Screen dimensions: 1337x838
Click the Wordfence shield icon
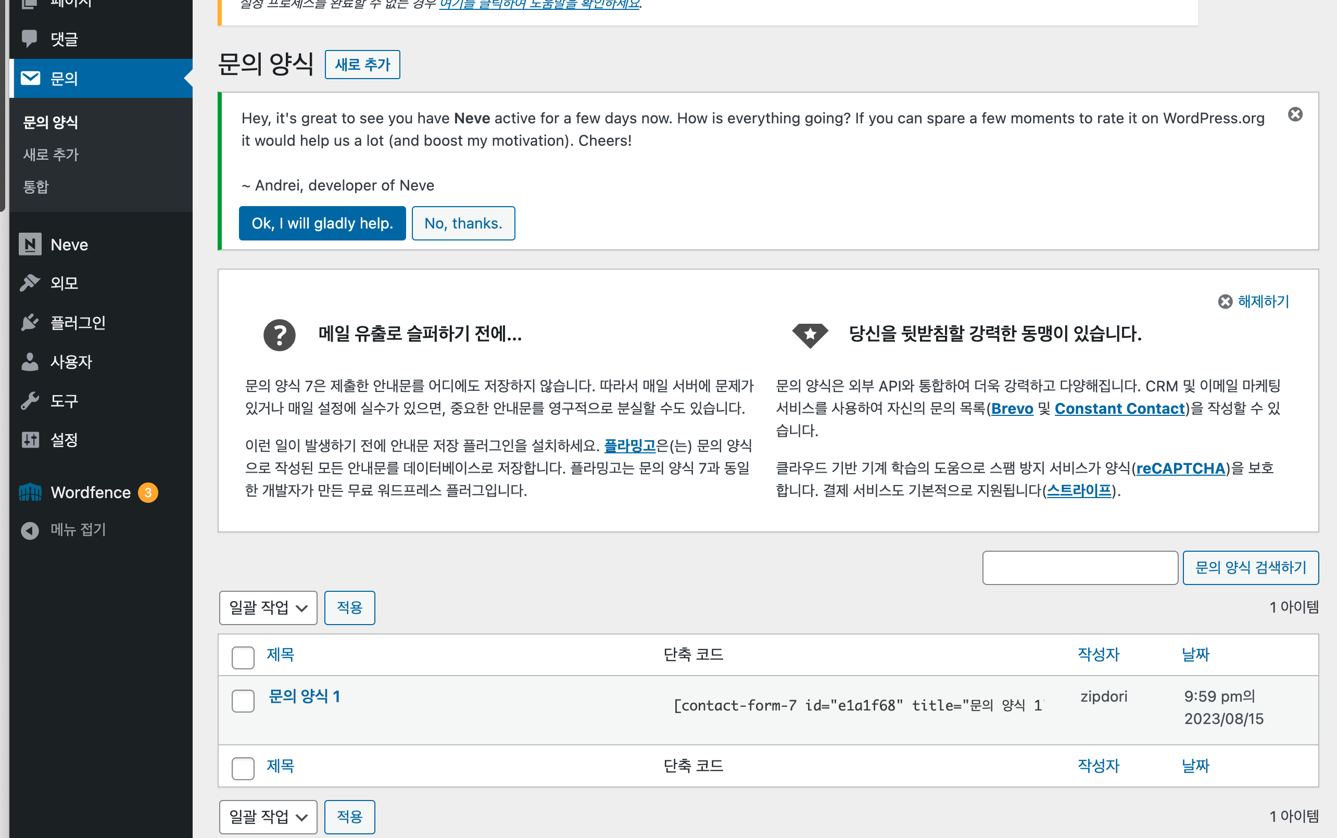coord(30,492)
